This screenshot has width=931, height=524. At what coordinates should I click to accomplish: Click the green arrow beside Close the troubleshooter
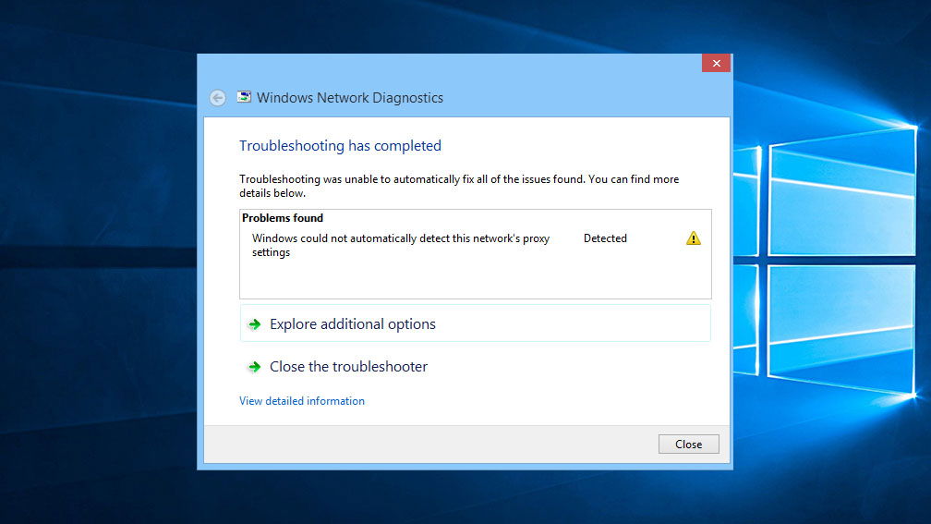coord(255,367)
